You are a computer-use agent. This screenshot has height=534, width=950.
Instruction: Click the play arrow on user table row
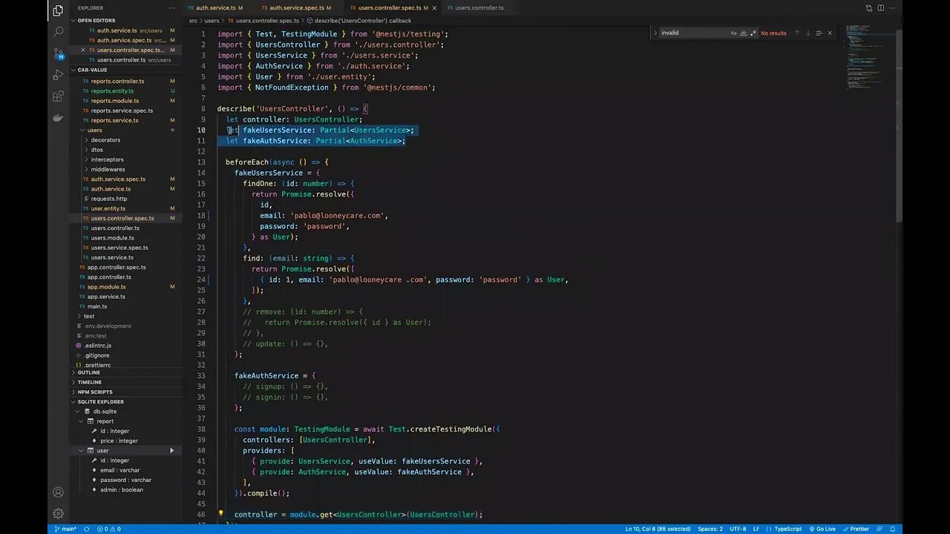tap(171, 450)
